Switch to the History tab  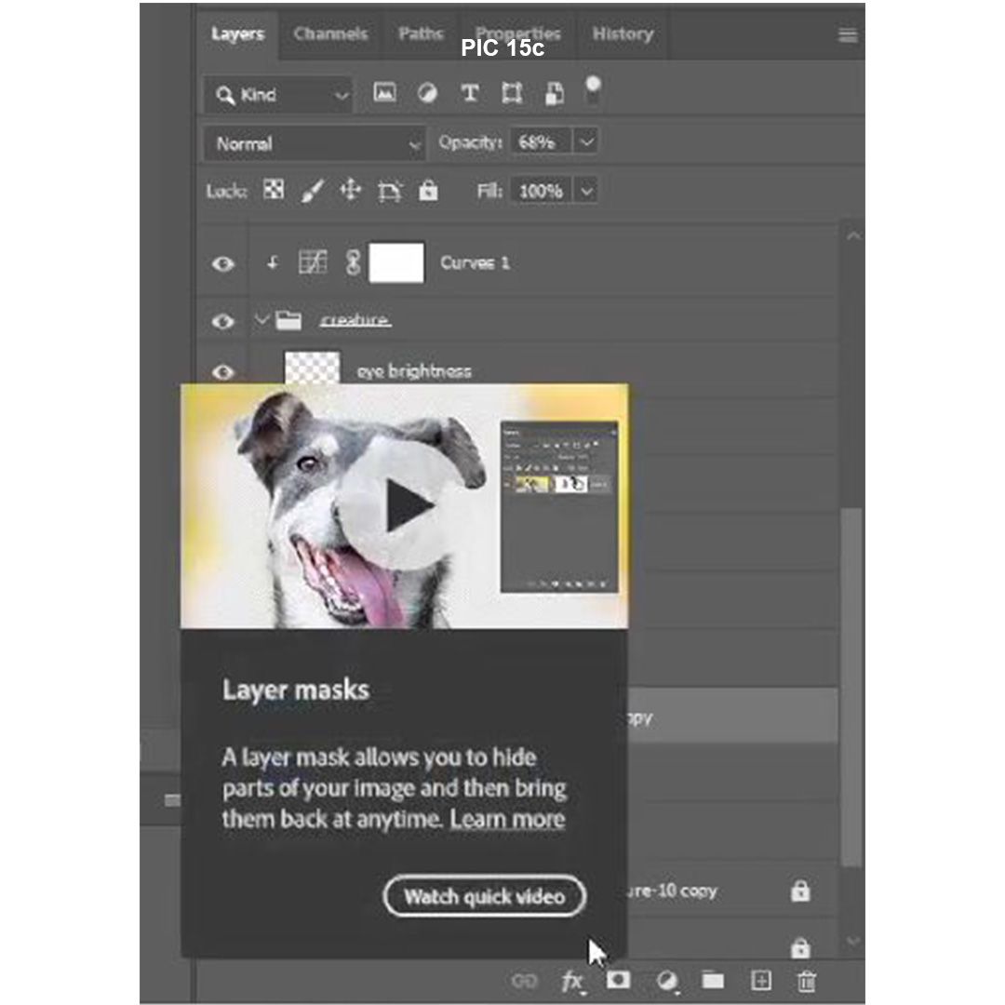623,33
